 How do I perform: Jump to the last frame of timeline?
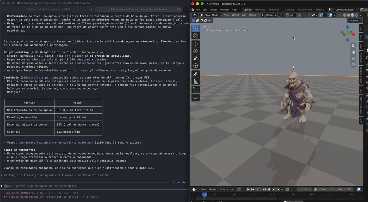point(269,189)
